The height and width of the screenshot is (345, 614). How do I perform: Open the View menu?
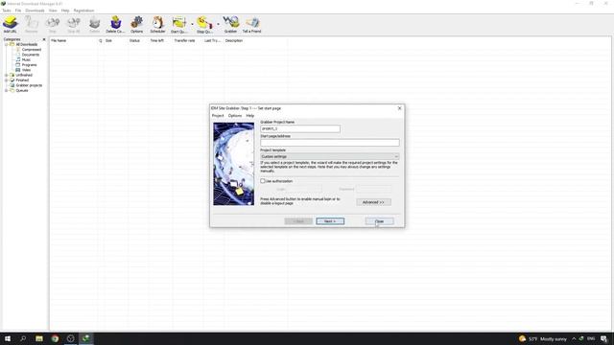(53, 11)
